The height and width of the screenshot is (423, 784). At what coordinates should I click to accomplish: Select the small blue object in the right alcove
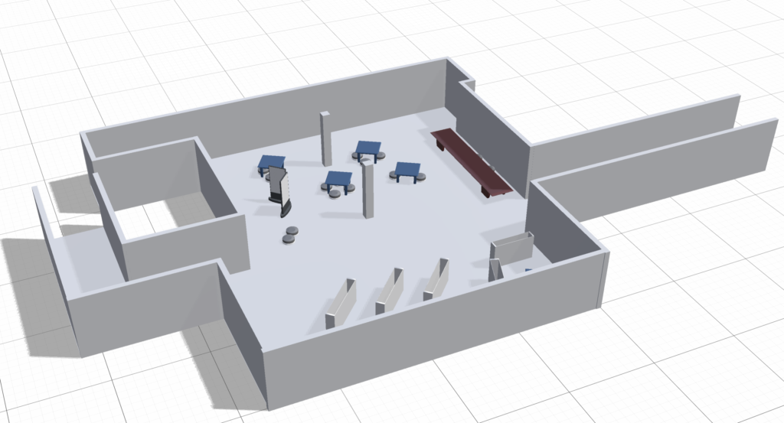coord(528,269)
